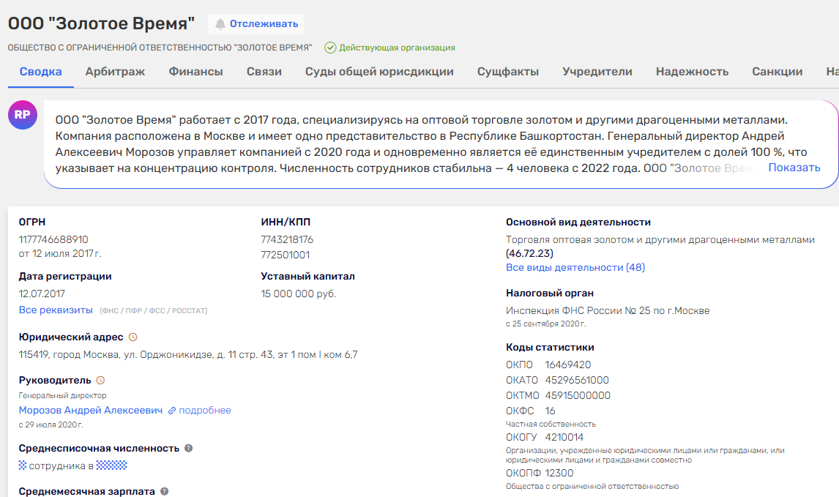The image size is (839, 497).
Task: Click the ОКТМО value 45915000000
Action: (x=578, y=396)
